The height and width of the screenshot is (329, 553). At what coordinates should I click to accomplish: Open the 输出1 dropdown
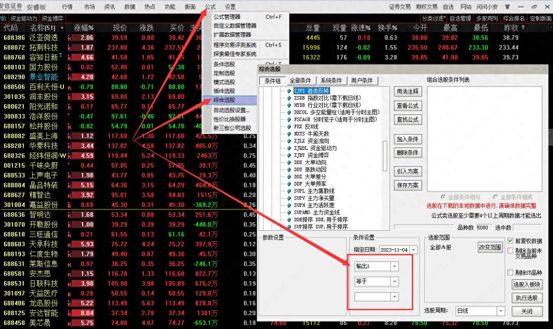click(394, 266)
